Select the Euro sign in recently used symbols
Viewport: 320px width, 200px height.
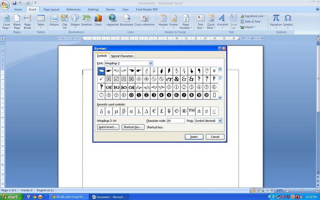pyautogui.click(x=154, y=111)
